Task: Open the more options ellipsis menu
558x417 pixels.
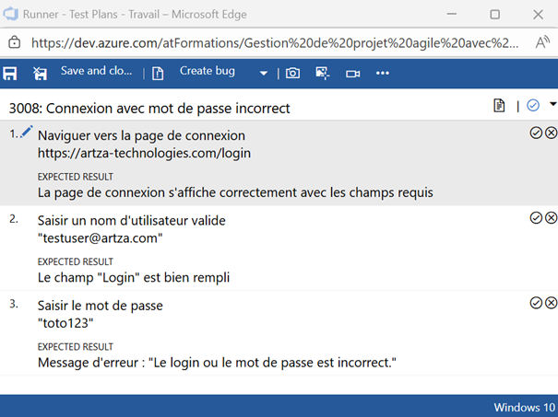Action: (383, 73)
